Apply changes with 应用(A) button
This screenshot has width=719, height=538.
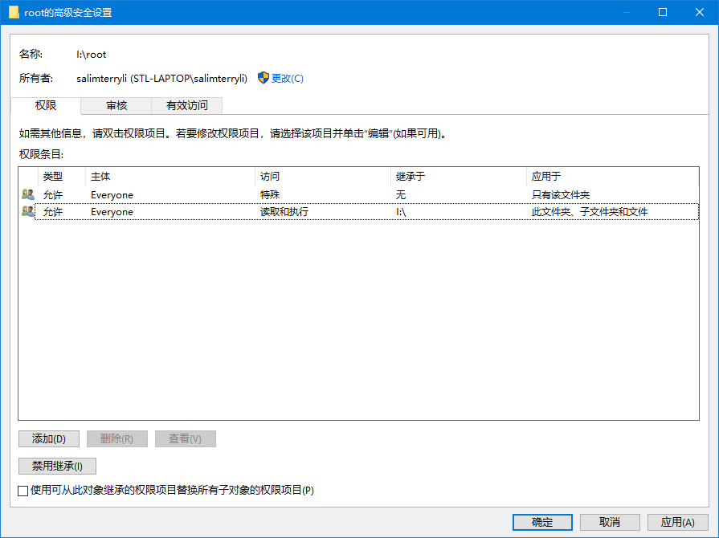pos(678,522)
